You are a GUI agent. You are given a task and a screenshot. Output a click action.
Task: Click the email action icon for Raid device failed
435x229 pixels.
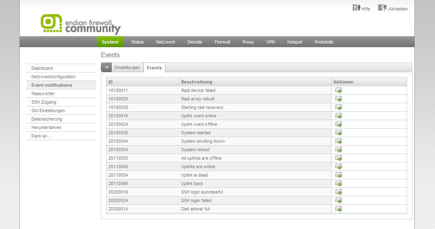click(x=339, y=90)
